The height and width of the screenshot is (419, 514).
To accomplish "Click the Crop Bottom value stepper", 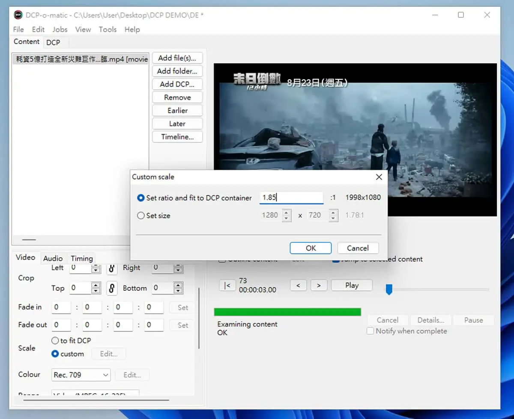I will tap(178, 288).
